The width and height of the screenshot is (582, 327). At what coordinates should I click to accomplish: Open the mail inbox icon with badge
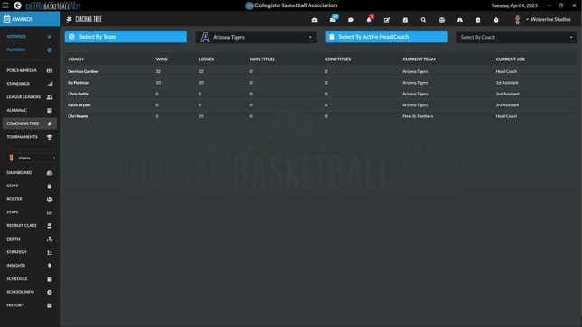click(333, 19)
